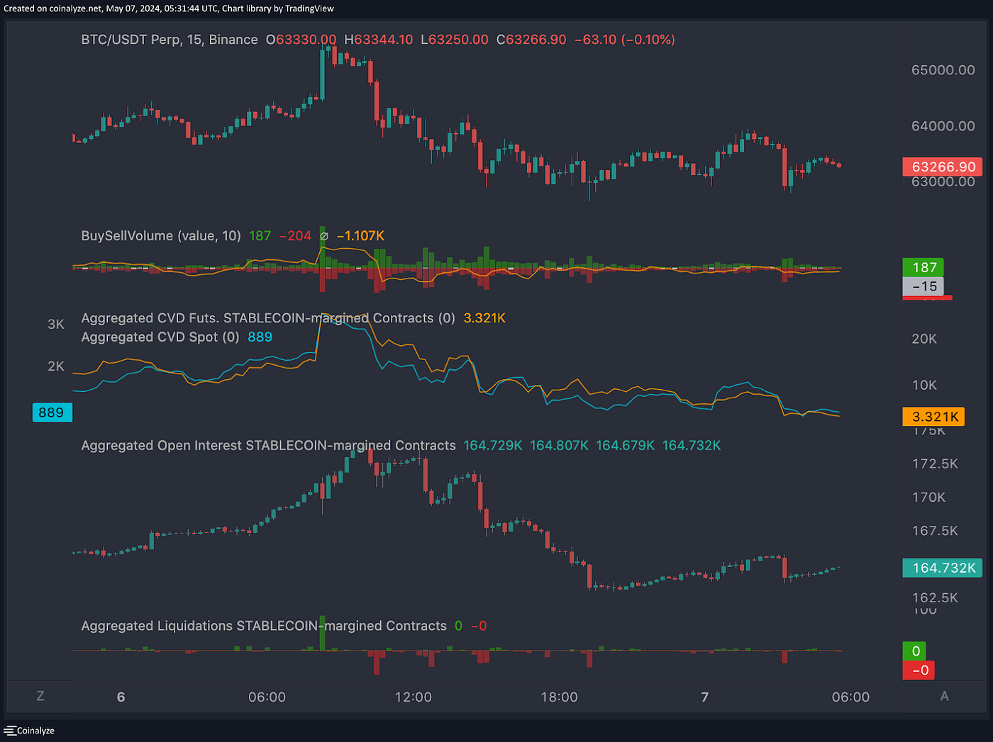
Task: Click the Coinalyze logo in the bottom corner
Action: (x=28, y=730)
